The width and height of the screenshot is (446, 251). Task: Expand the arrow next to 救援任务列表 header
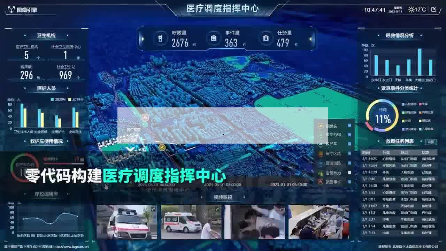pyautogui.click(x=421, y=141)
